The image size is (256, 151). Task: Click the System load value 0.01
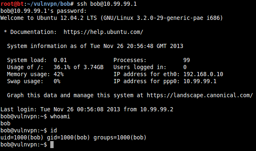(x=60, y=60)
